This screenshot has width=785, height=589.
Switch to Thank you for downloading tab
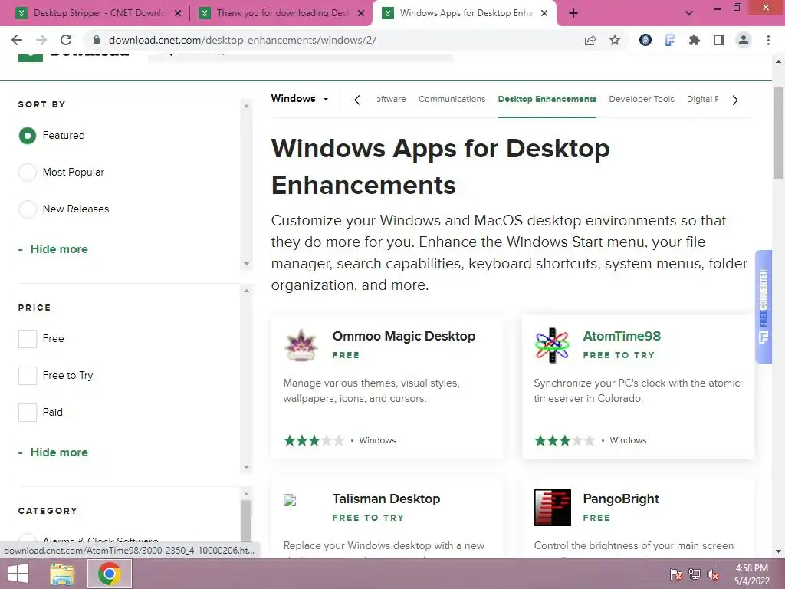(282, 13)
